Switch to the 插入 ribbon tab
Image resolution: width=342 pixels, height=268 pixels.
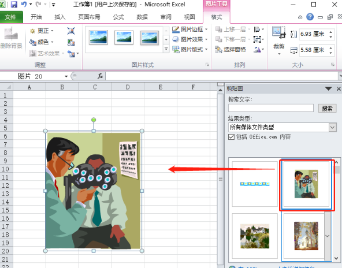point(60,17)
